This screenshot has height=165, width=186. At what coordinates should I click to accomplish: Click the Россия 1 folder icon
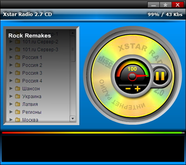(x=18, y=57)
